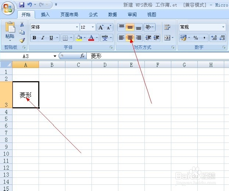
Task: Open the 页面布局 ribbon tab
Action: click(x=69, y=15)
